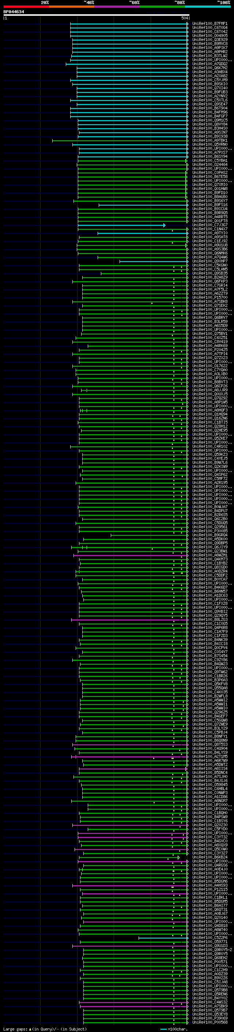Select hit UniRef100_Q5REN6
Screen dimensions: 234x1032
click(x=210, y=994)
